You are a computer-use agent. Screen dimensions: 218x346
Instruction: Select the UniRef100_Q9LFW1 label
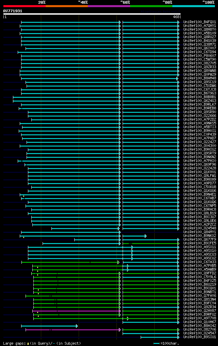(x=200, y=176)
